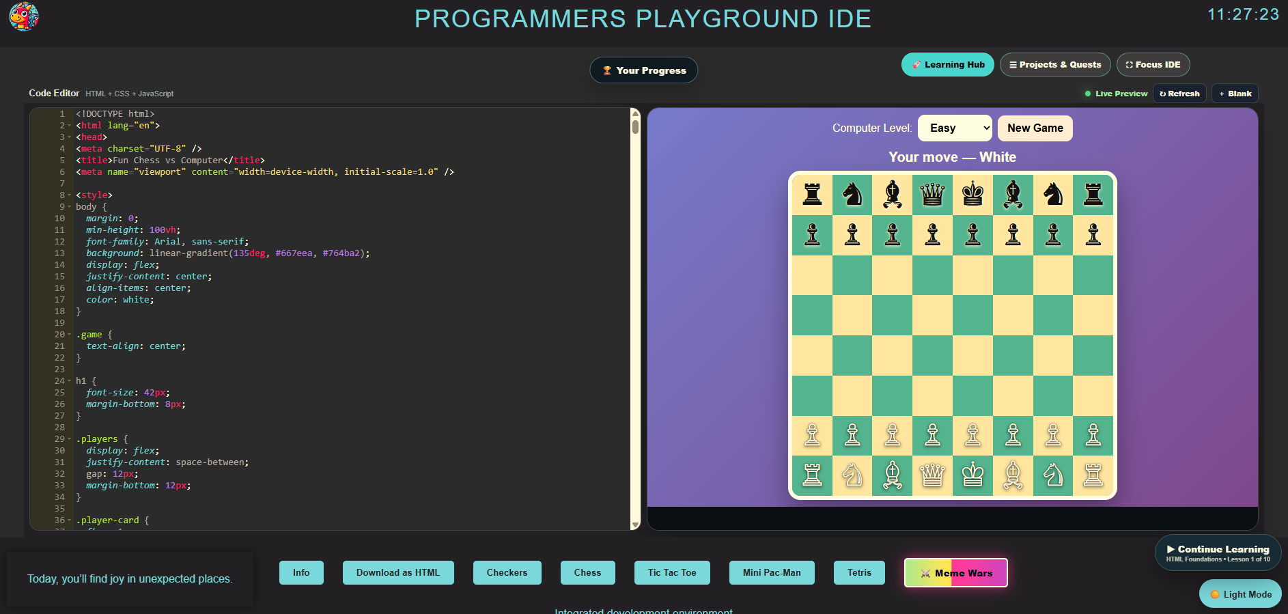Collapse the .players rule fold on line 29
Viewport: 1288px width, 614px height.
point(69,439)
